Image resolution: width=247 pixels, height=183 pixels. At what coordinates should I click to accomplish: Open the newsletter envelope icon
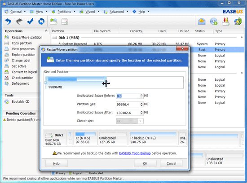[x=202, y=21]
